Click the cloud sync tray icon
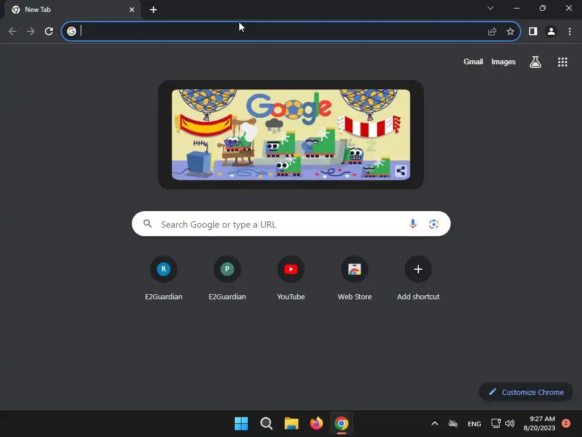Viewport: 582px width, 437px height. (x=453, y=423)
